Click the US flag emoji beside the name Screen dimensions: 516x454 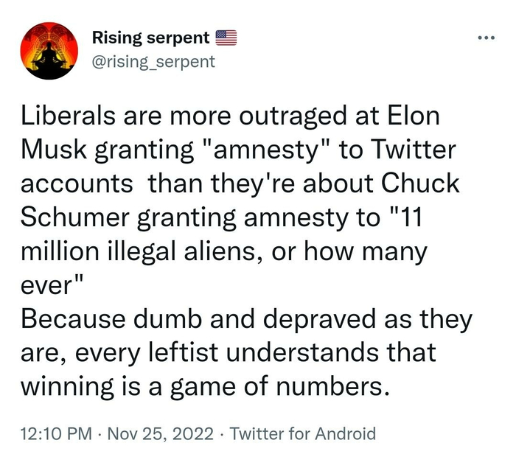[226, 38]
